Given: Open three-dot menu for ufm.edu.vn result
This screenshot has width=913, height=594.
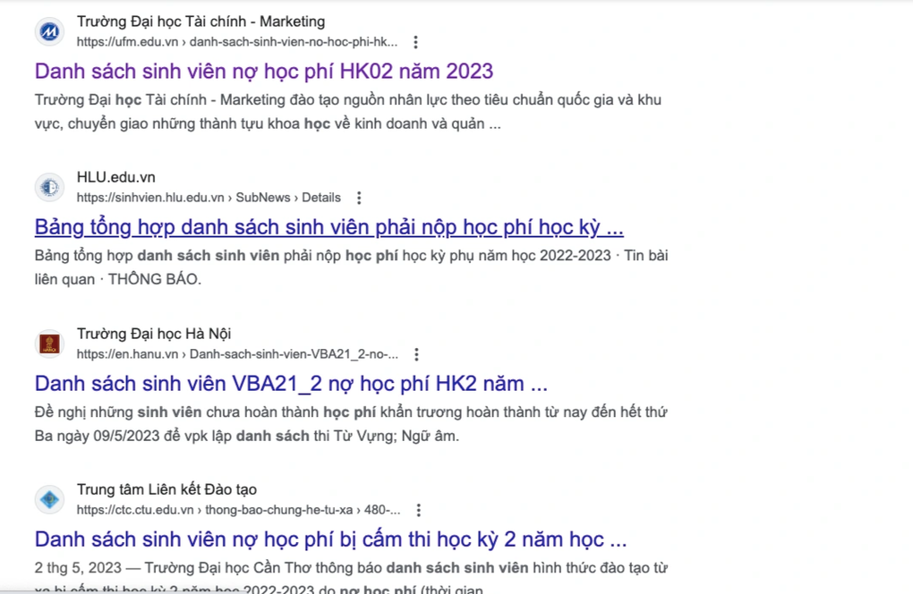Looking at the screenshot, I should tap(415, 42).
